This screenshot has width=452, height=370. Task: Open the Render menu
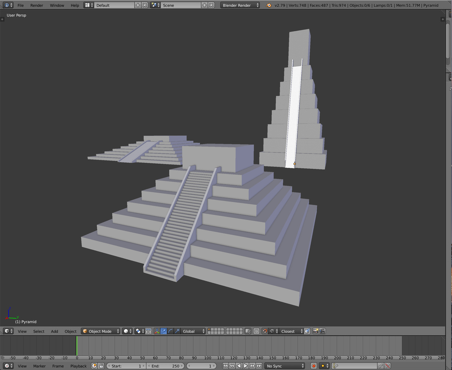pyautogui.click(x=36, y=5)
